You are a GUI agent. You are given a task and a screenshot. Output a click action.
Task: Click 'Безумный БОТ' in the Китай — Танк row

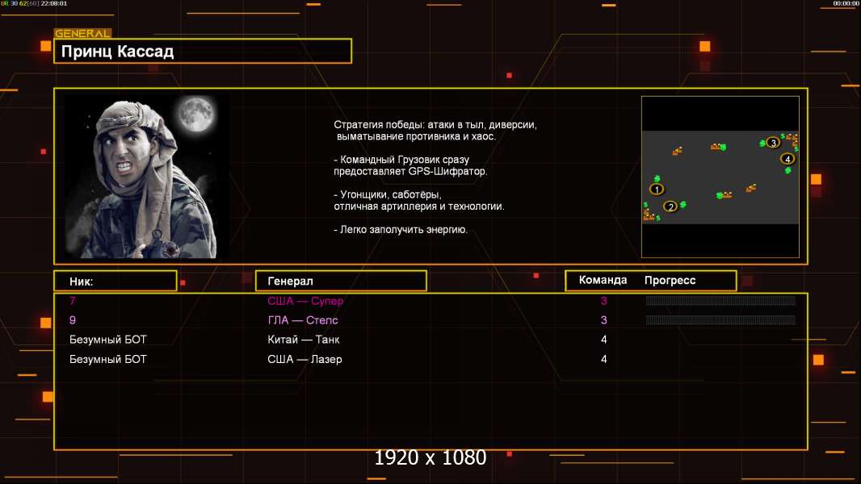point(108,340)
